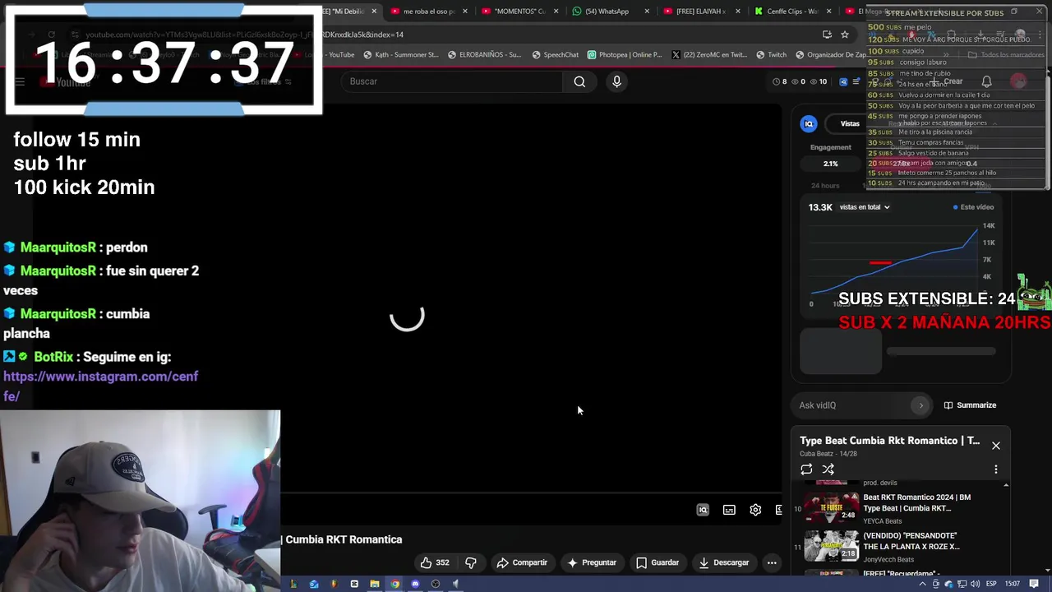The height and width of the screenshot is (592, 1052).
Task: Open the Instagram cenffe link in chat
Action: 100,386
